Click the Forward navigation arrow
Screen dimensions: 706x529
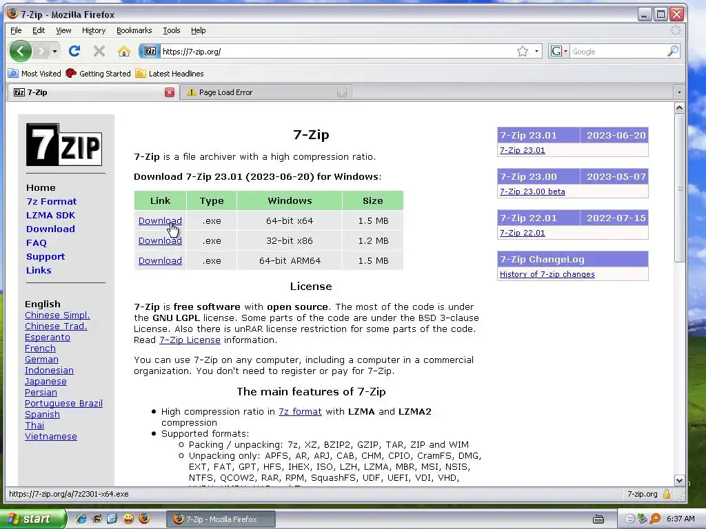(x=41, y=51)
